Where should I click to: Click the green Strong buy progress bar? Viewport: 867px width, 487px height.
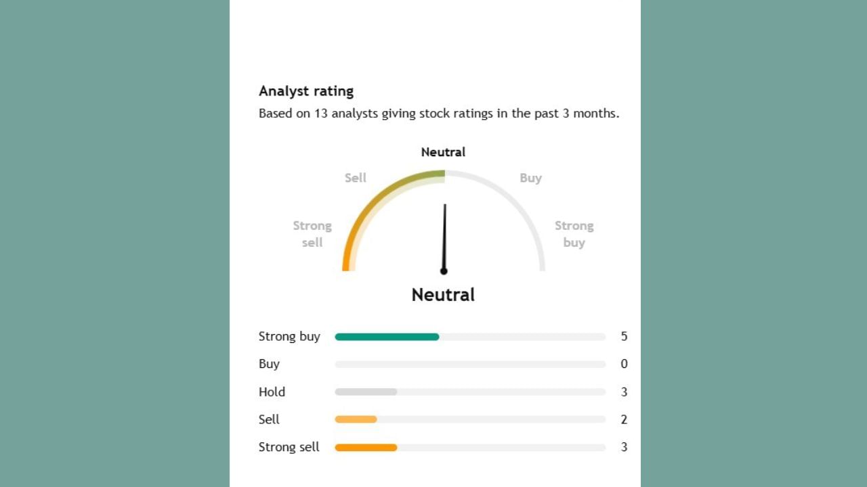(387, 337)
